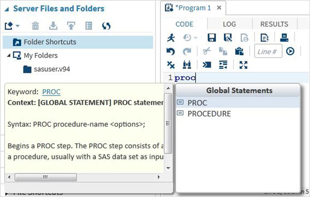
Task: Open the PROC keyword help link
Action: point(51,92)
